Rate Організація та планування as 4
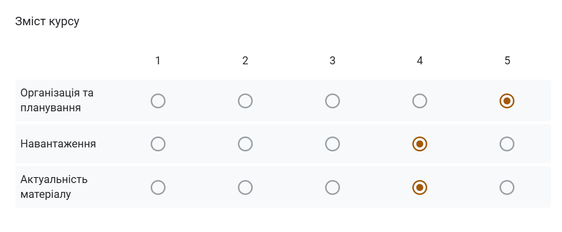Screen dimensions: 562x232 point(420,101)
